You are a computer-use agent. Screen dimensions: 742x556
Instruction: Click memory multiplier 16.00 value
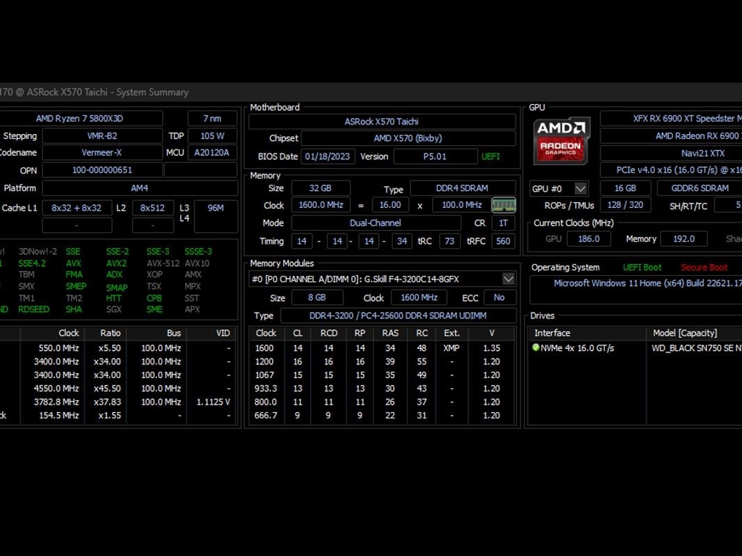tap(390, 205)
